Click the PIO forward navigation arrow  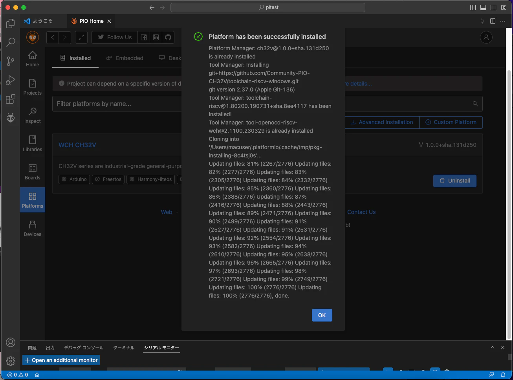65,37
